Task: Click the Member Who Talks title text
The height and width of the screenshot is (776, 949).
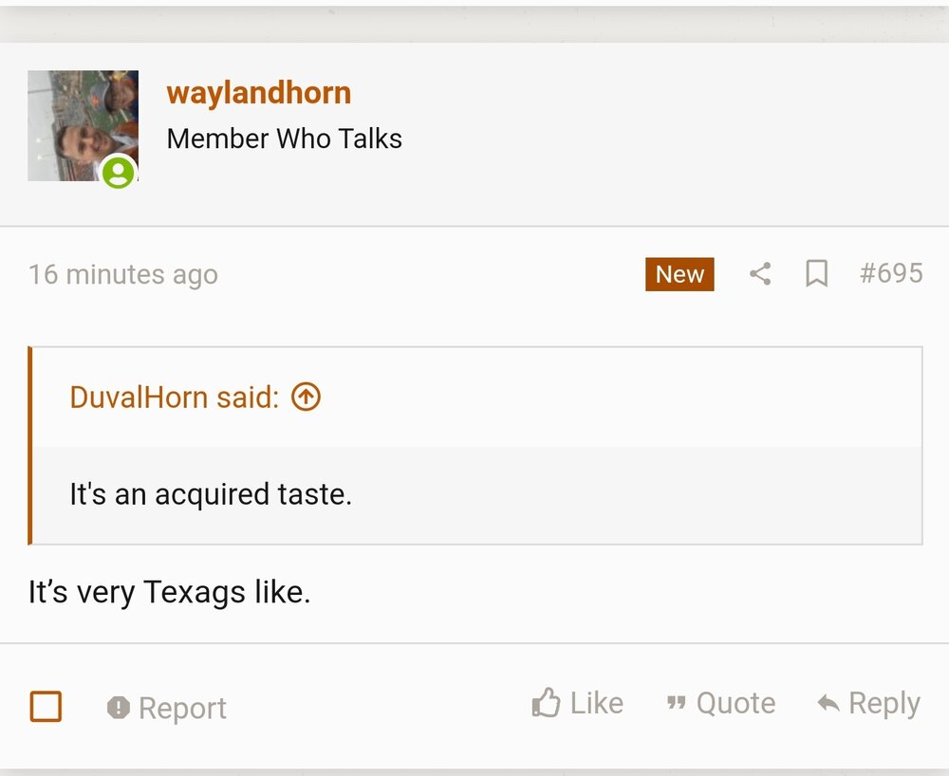Action: (285, 139)
